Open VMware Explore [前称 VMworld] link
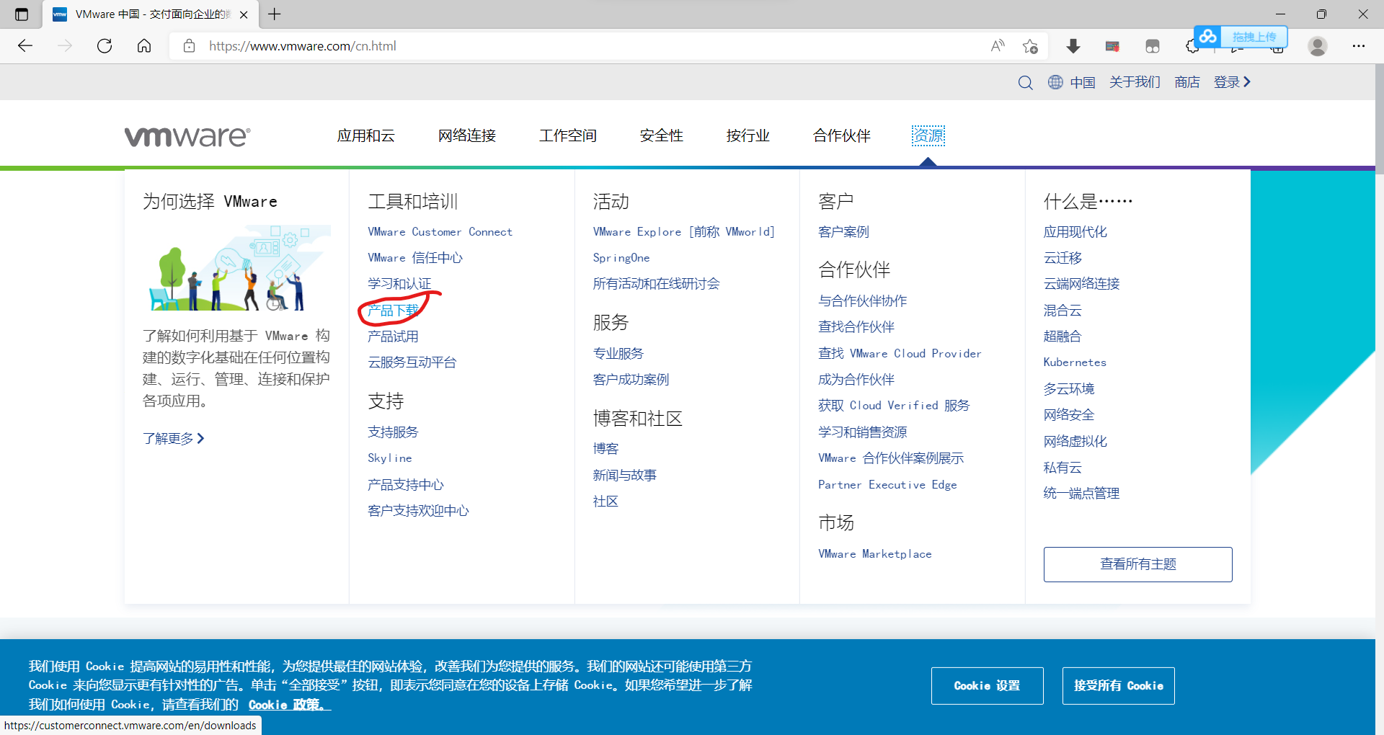1384x735 pixels. coord(683,232)
